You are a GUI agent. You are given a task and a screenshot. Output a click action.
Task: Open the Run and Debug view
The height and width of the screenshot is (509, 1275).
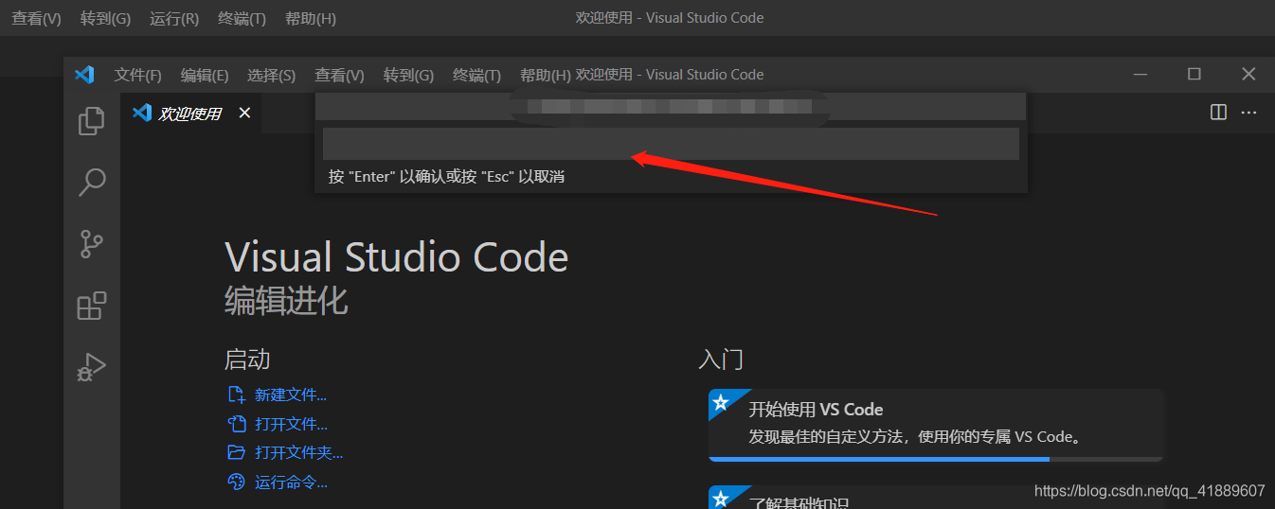pos(92,367)
